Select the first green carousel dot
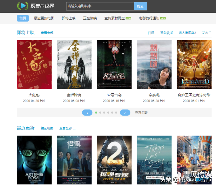This screenshot has width=216, height=187. coord(96,113)
